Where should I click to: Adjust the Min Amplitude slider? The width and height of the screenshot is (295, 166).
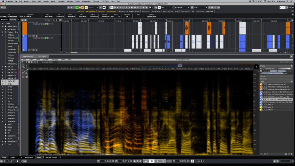pyautogui.click(x=270, y=71)
